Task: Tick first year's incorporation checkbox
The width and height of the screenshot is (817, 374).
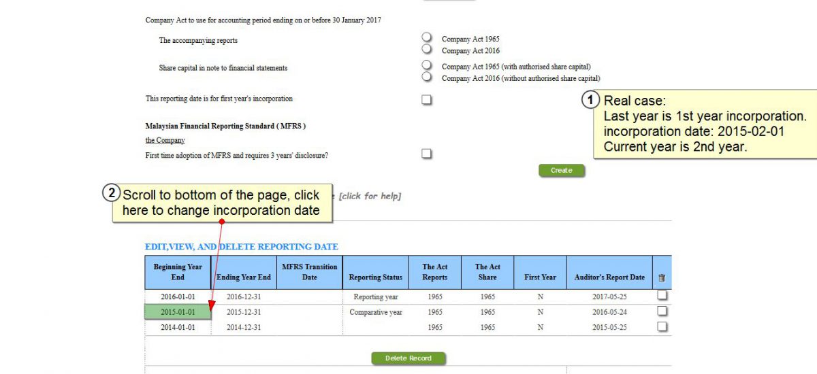Action: (427, 100)
